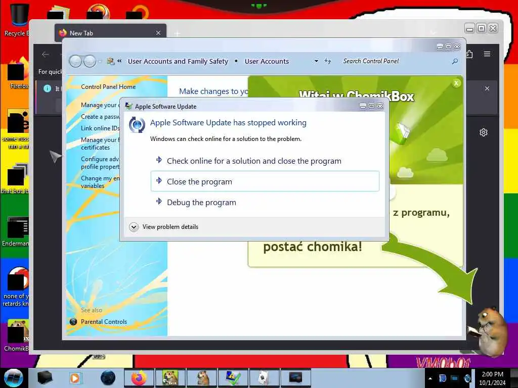The width and height of the screenshot is (518, 388).
Task: Click the Apple Software Update globe icon
Action: (x=137, y=125)
